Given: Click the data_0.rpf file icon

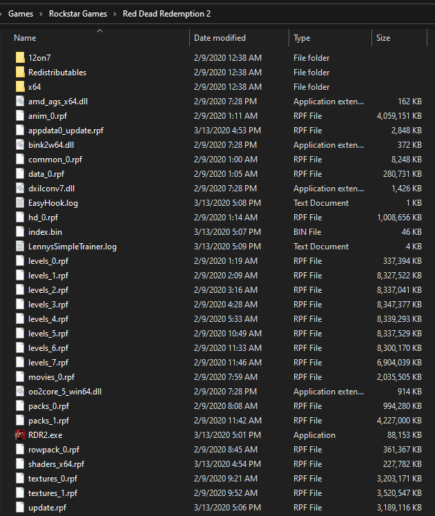Looking at the screenshot, I should [20, 173].
